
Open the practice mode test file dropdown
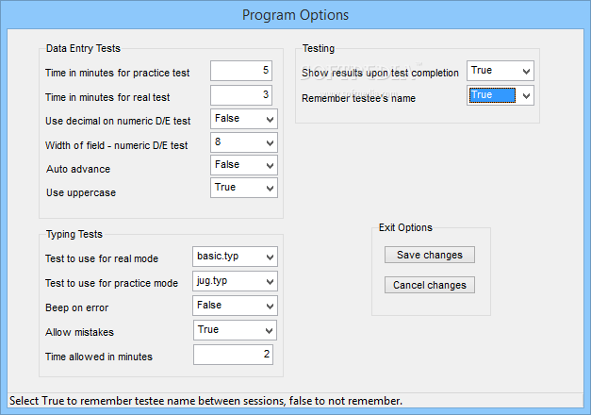coord(235,281)
